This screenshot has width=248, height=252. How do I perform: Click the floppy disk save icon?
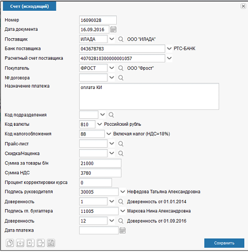(51, 243)
